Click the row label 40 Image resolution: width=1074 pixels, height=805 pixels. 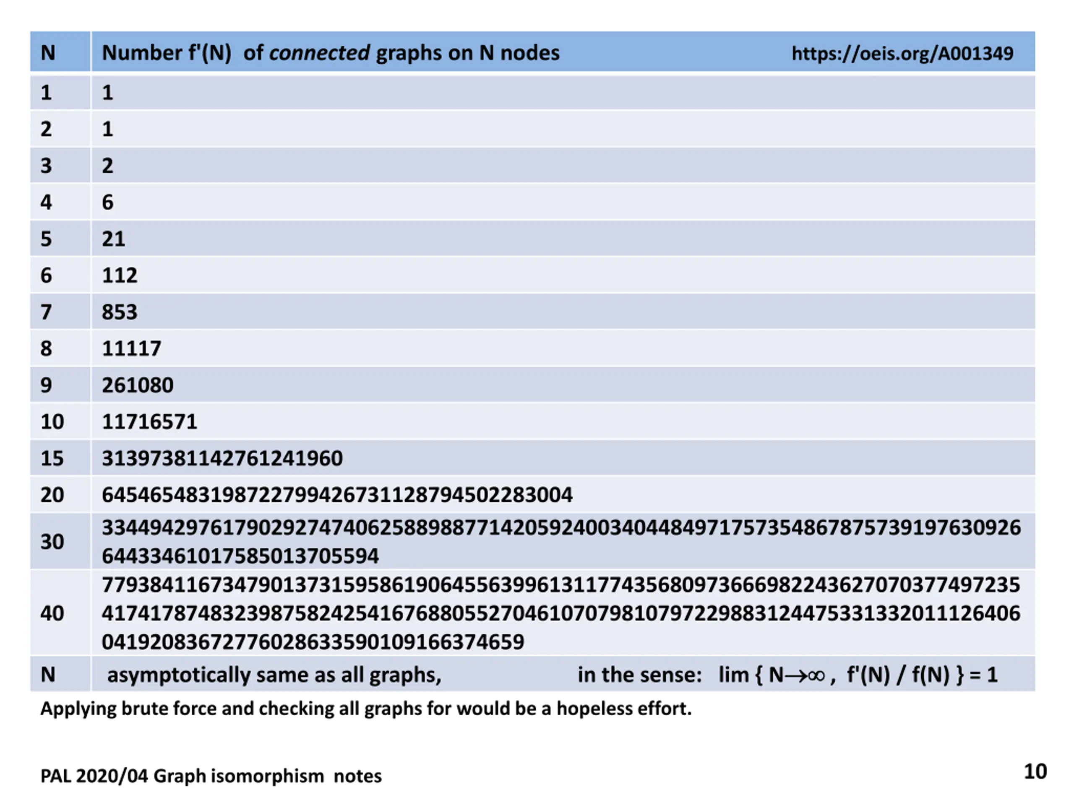[52, 613]
